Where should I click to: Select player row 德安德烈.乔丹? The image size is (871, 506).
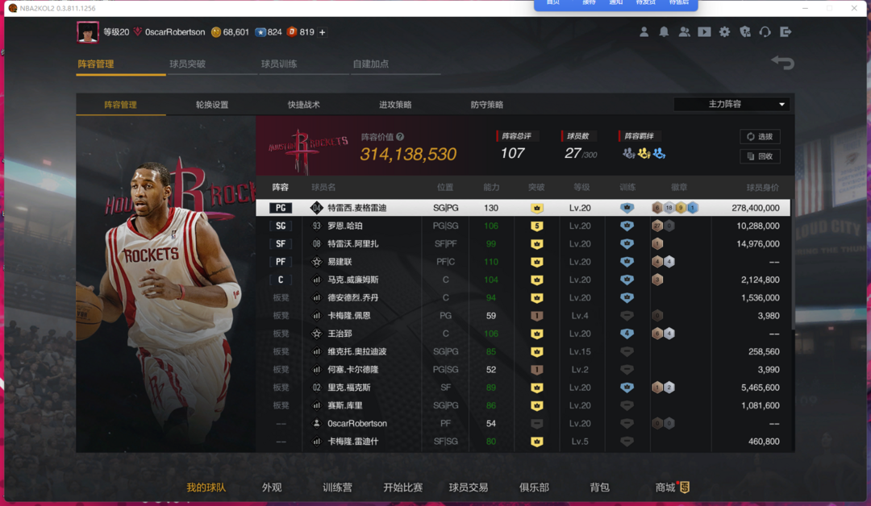(523, 298)
